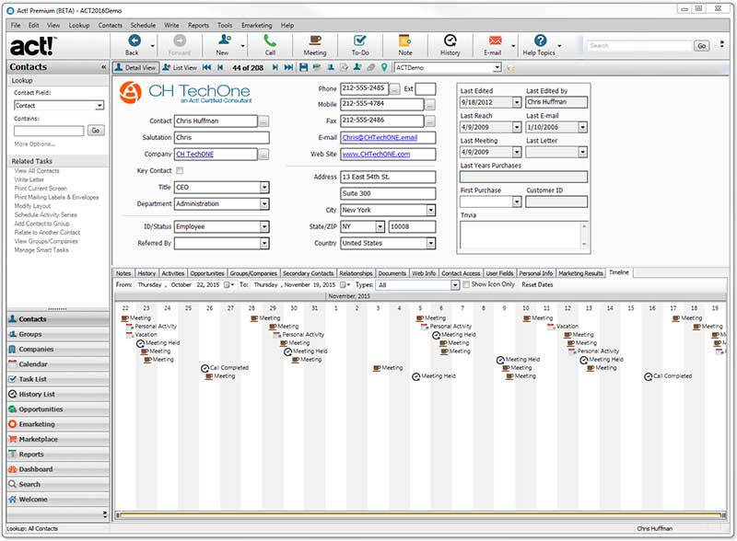Select the Call Completed entry on November 16
The width and height of the screenshot is (737, 541).
[x=668, y=376]
